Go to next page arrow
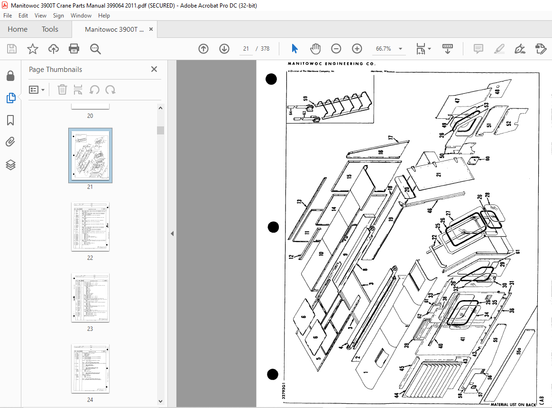552x408 pixels. click(224, 49)
